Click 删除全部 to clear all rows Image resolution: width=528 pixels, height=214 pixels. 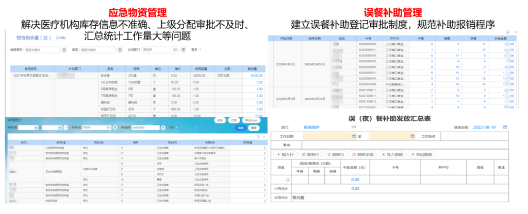(365, 154)
